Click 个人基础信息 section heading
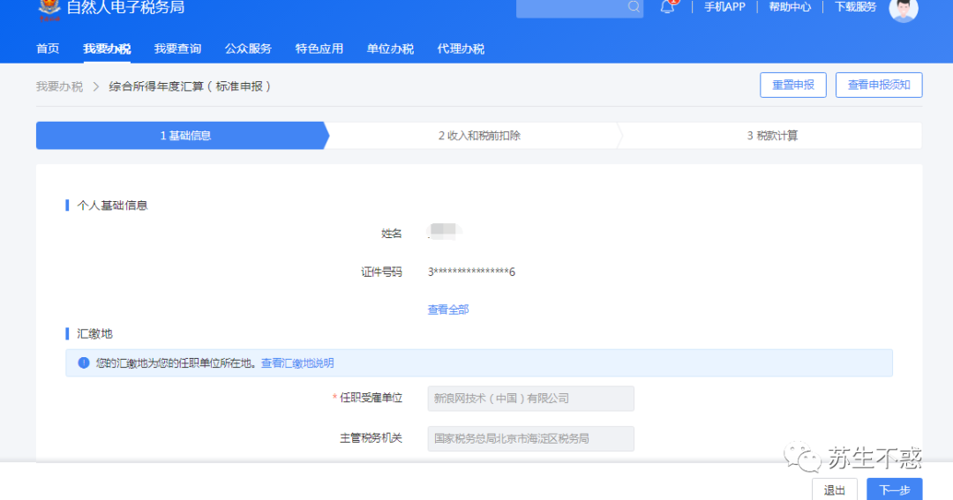 pos(112,205)
